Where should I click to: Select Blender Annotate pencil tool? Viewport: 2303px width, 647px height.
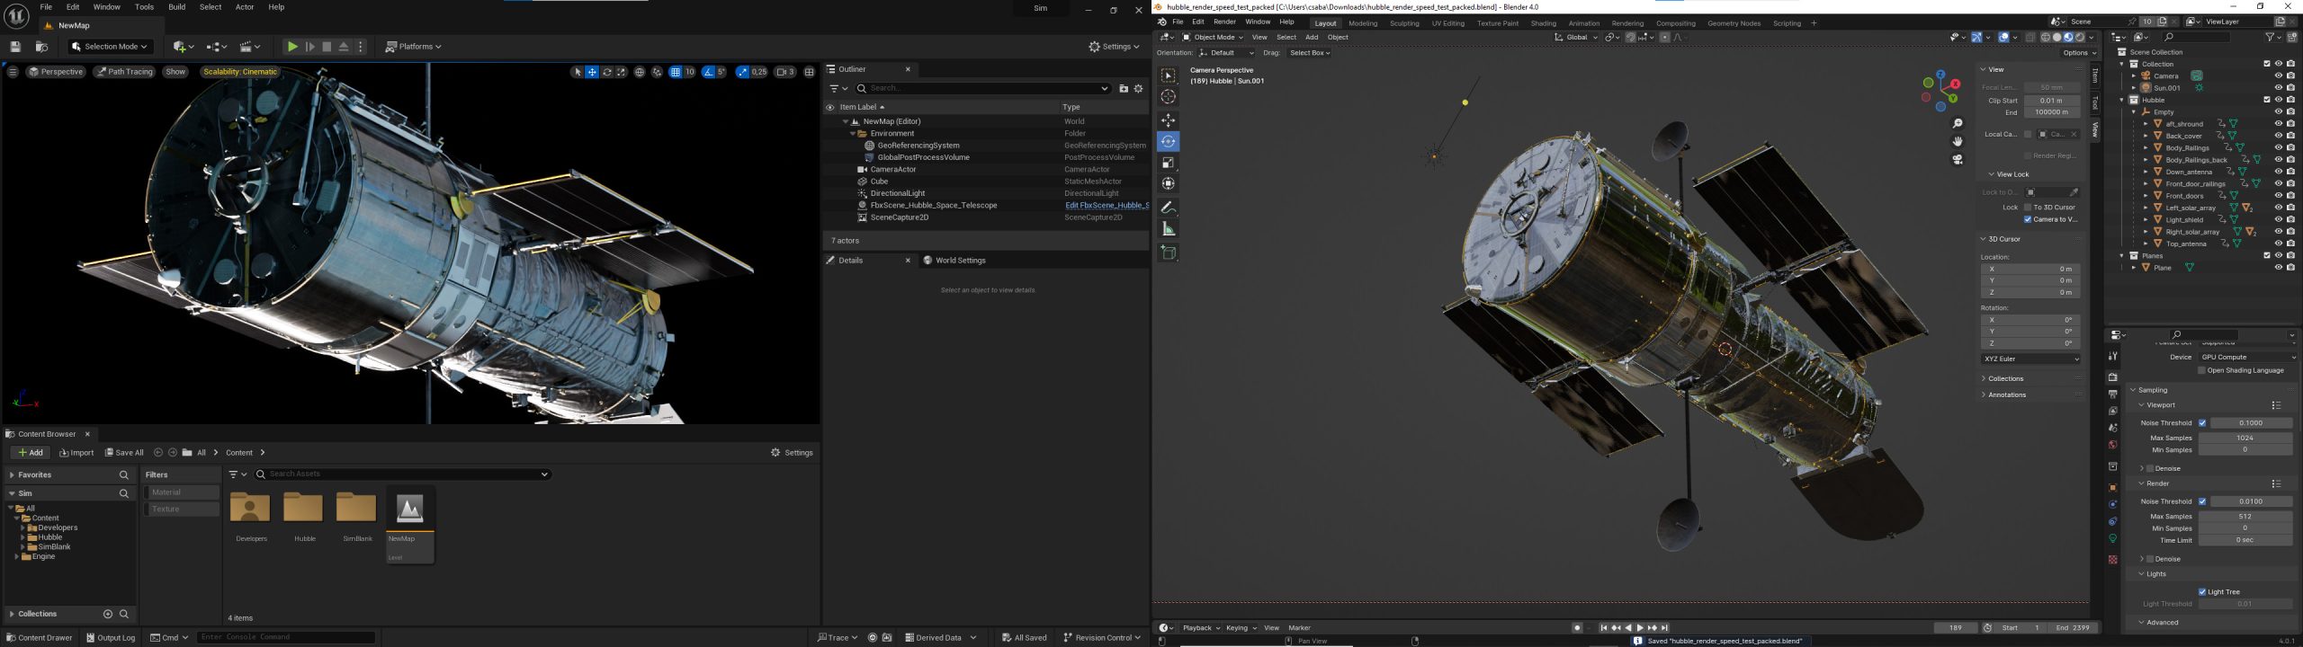(1168, 208)
